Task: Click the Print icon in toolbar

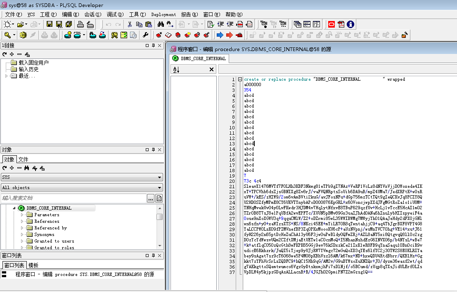Action: pos(81,24)
